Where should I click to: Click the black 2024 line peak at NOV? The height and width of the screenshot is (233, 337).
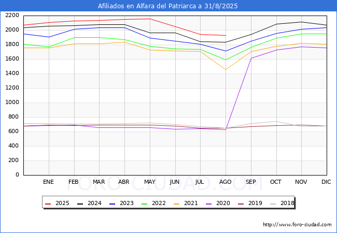301,22
